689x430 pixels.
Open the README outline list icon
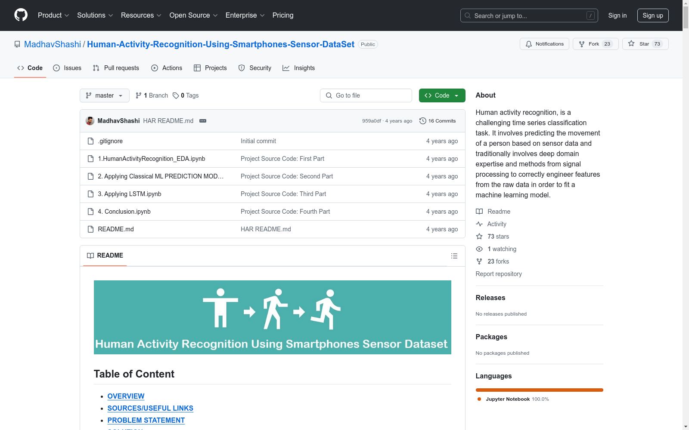[454, 256]
